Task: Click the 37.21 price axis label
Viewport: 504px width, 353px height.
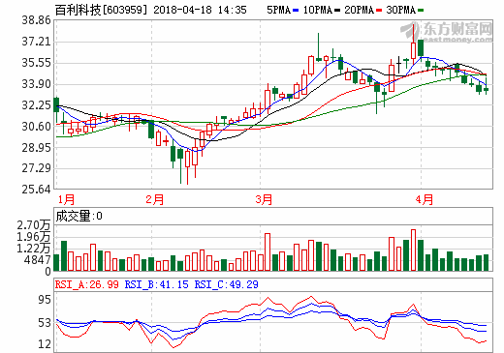Action: 36,42
